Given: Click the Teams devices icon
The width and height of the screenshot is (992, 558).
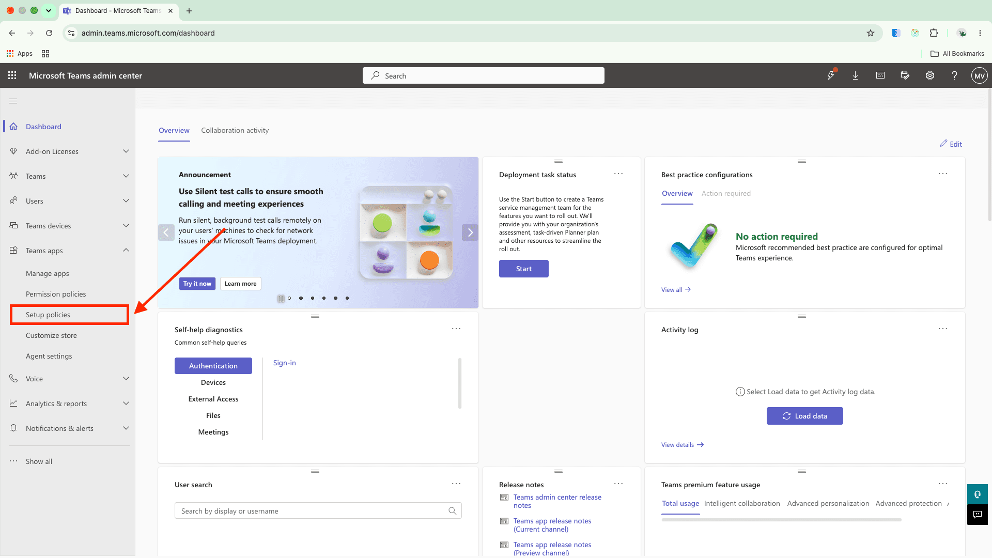Looking at the screenshot, I should point(13,226).
